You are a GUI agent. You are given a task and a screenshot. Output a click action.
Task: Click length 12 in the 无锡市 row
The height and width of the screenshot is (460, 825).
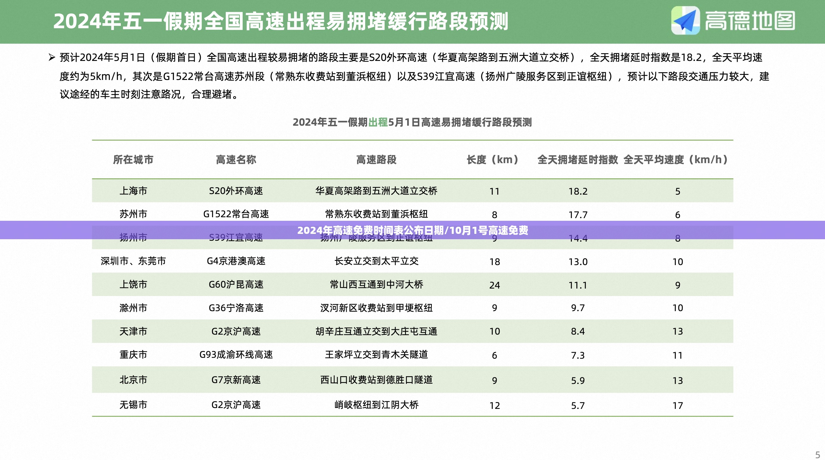495,405
